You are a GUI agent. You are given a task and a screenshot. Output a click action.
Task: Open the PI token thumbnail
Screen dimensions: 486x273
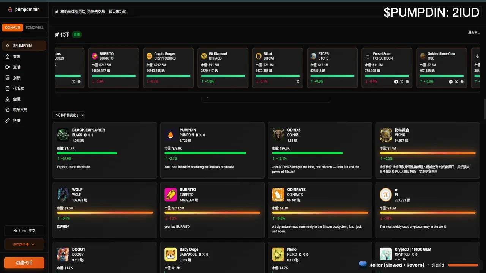click(x=386, y=195)
